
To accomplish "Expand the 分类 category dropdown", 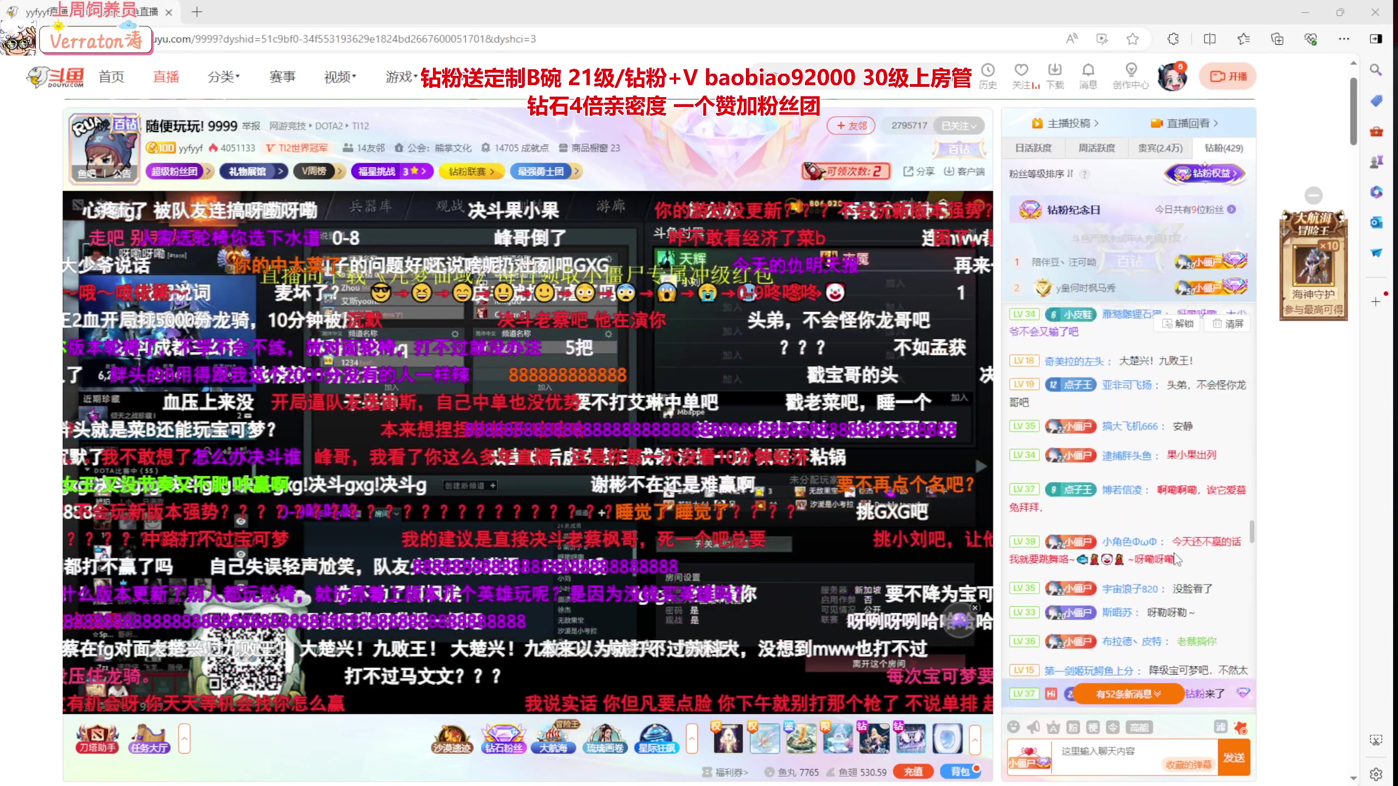I will (223, 77).
